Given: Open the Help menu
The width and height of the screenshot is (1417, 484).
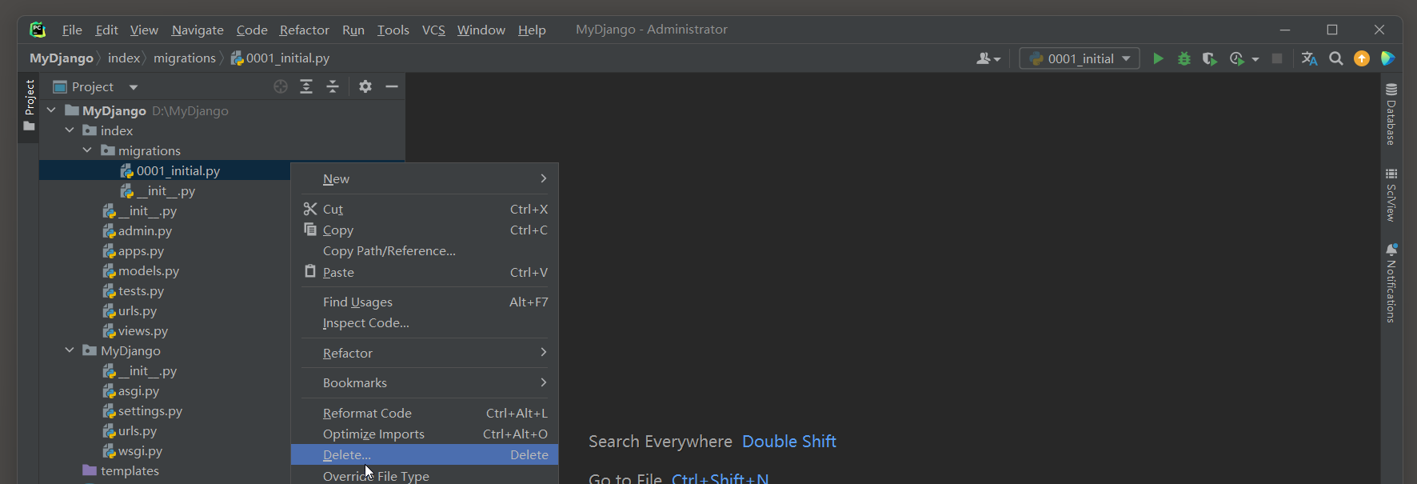Looking at the screenshot, I should [532, 30].
